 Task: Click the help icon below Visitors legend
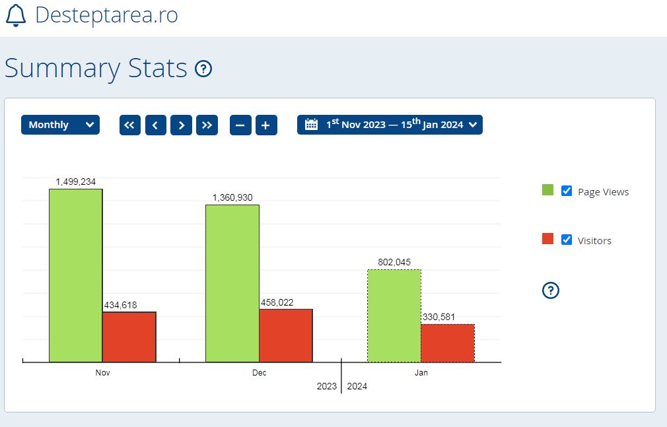pos(551,290)
